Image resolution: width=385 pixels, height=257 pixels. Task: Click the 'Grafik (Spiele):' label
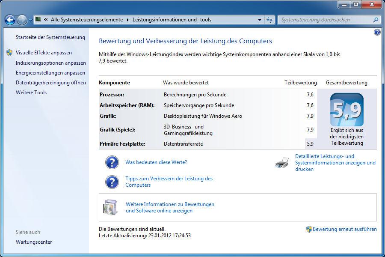coord(117,130)
